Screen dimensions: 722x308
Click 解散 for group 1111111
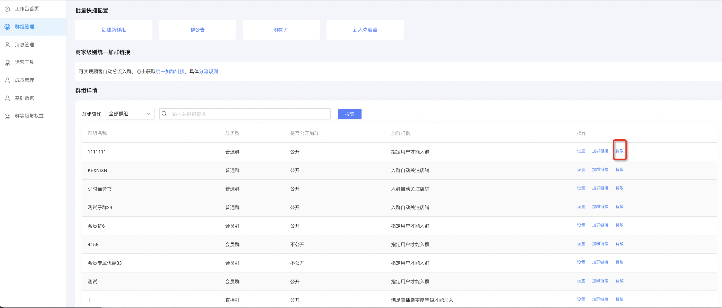tap(620, 151)
